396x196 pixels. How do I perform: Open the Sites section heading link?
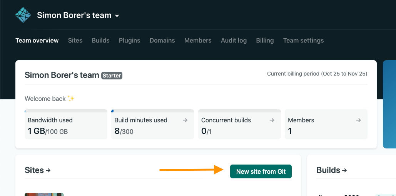pos(38,170)
